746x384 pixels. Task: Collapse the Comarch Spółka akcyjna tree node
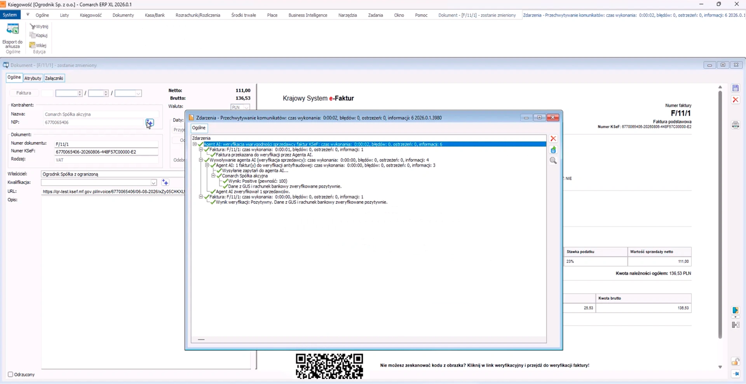click(x=213, y=176)
